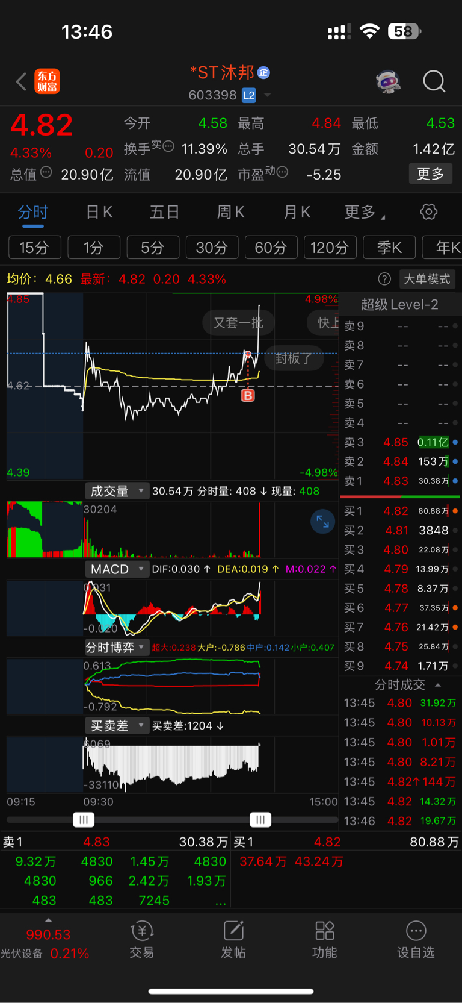Select the 60分 period button
The image size is (462, 1003).
click(x=271, y=248)
